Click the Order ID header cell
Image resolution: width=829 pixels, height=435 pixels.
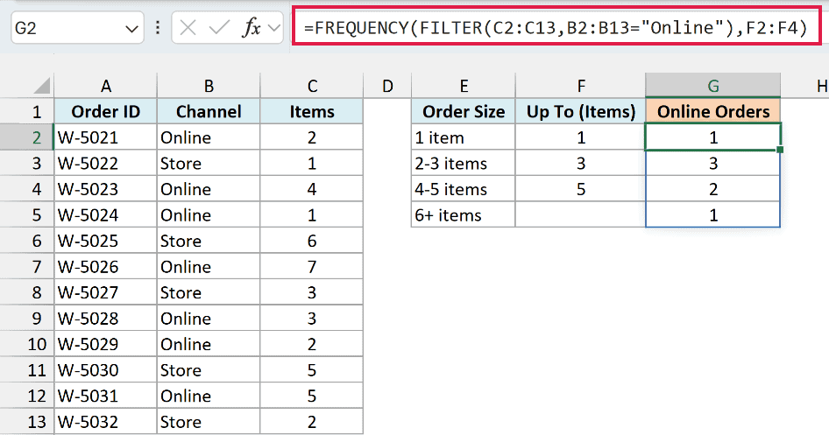coord(106,111)
